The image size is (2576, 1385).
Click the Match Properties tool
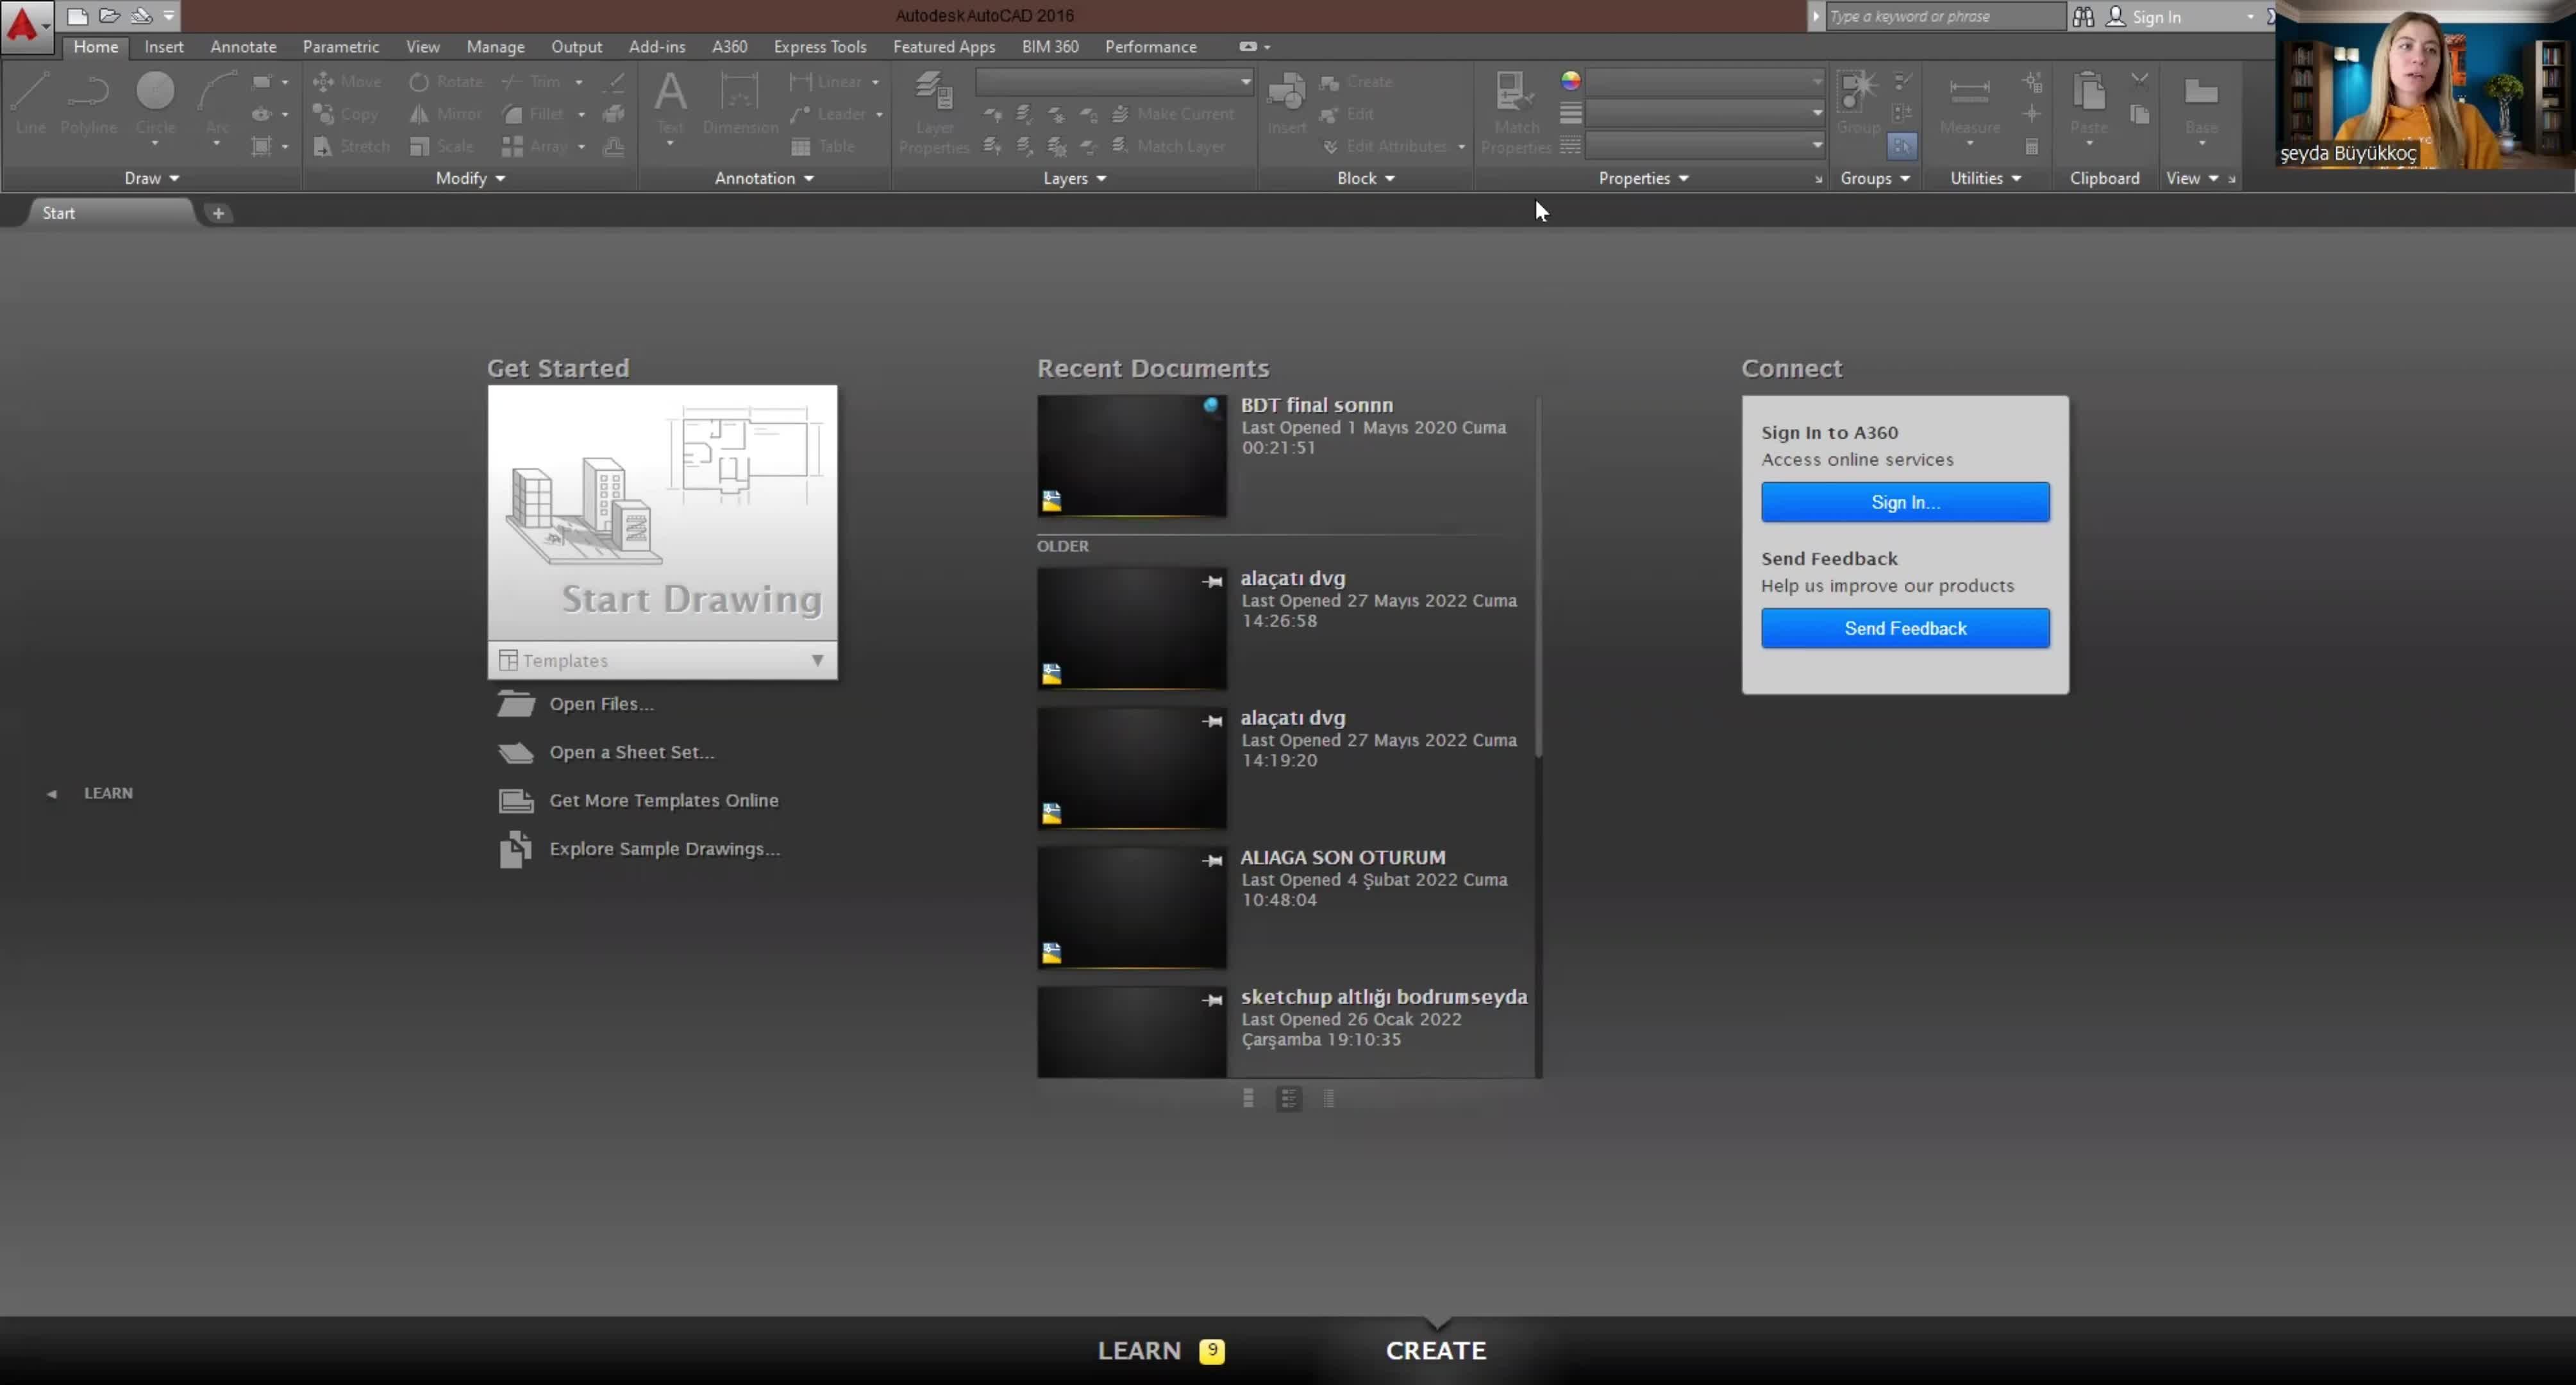point(1516,112)
